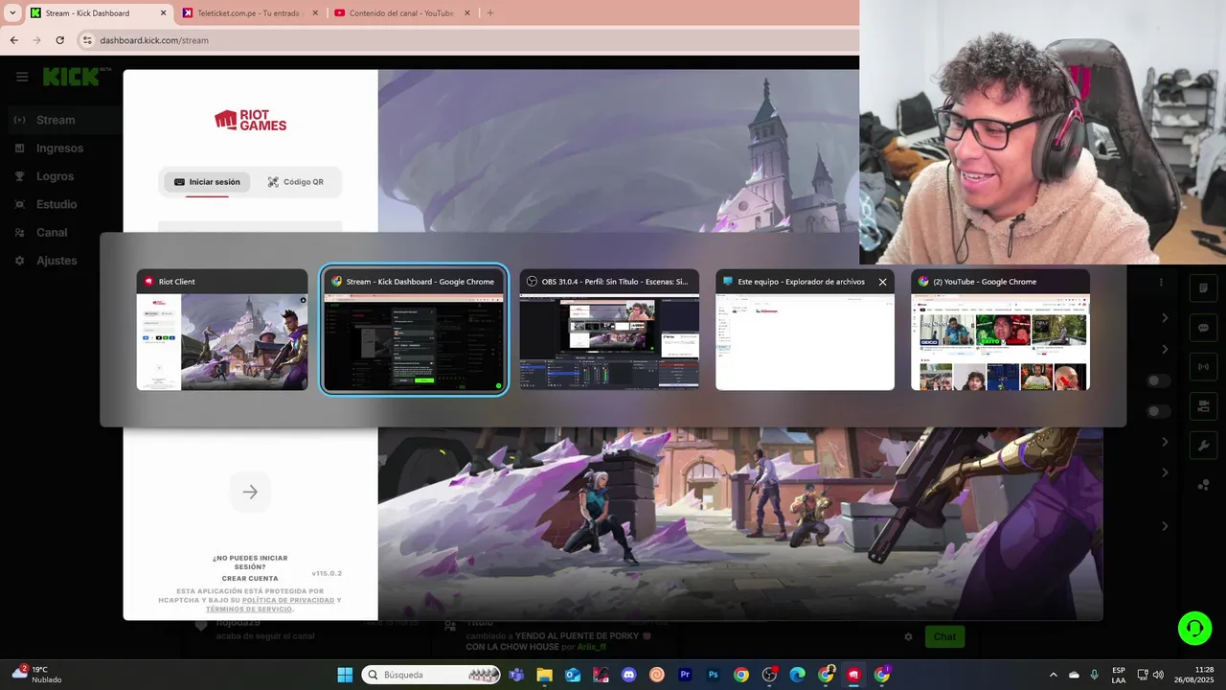
Task: Switch to OBS Studio via taskbar icon
Action: [x=769, y=675]
